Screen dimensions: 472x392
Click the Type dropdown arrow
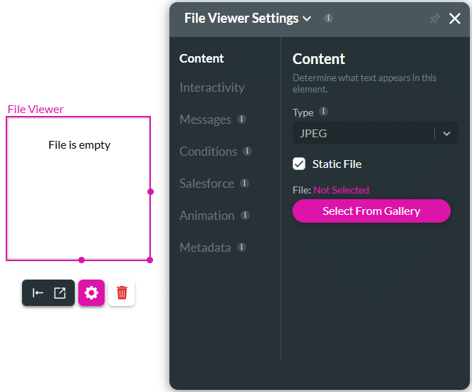click(x=446, y=133)
